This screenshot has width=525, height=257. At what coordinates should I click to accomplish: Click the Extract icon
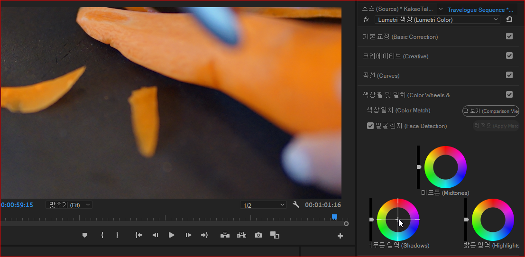click(241, 235)
